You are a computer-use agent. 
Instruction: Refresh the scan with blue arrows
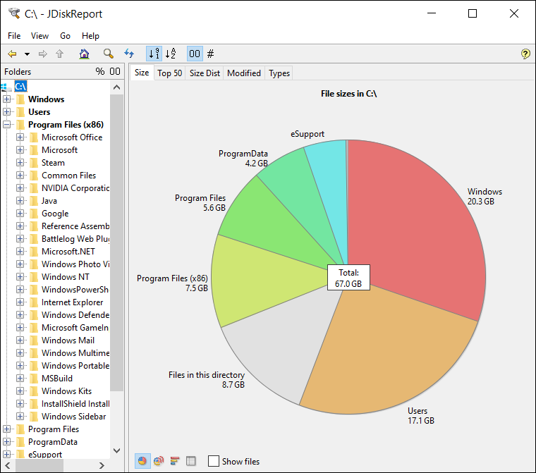129,54
